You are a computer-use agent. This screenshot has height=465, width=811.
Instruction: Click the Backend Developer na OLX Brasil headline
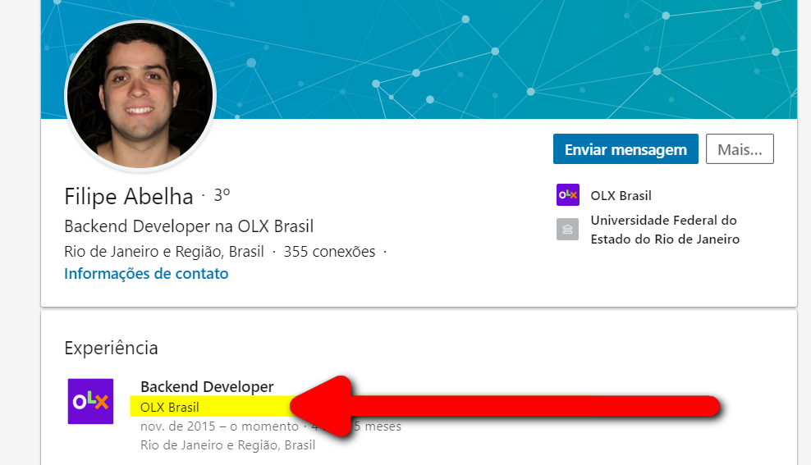coord(189,226)
